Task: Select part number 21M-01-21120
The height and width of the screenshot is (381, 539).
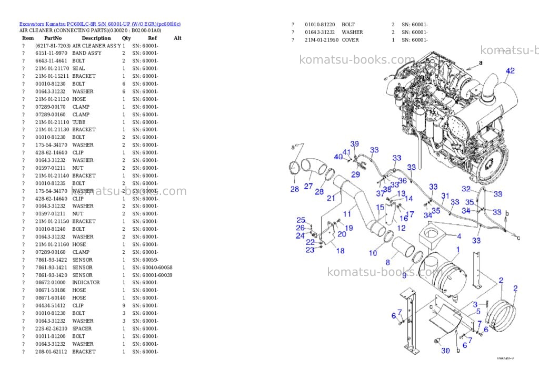Action: [x=52, y=99]
